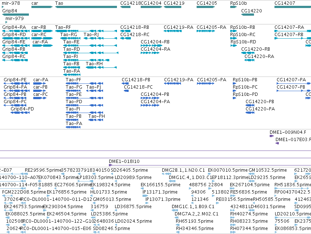Select the mir-979 gene
Screen dimensions: 311x234
point(6,22)
